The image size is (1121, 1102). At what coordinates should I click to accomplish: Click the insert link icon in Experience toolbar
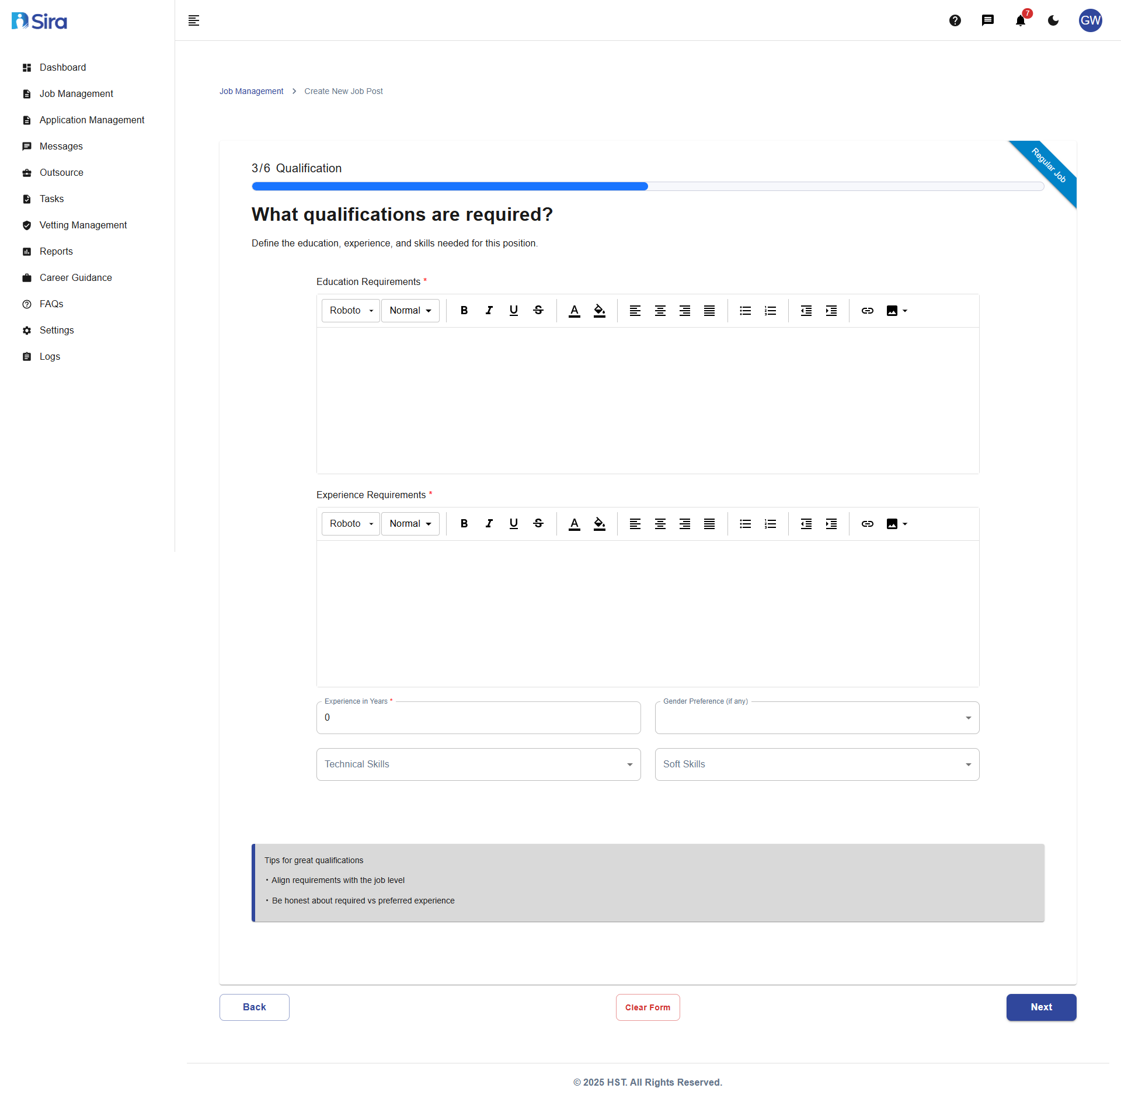(868, 524)
